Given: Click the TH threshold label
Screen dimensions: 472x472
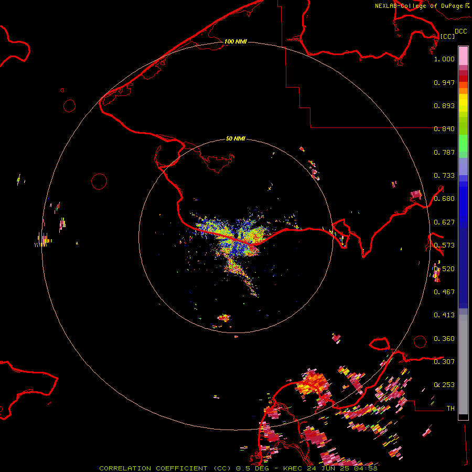Looking at the screenshot, I should [450, 409].
